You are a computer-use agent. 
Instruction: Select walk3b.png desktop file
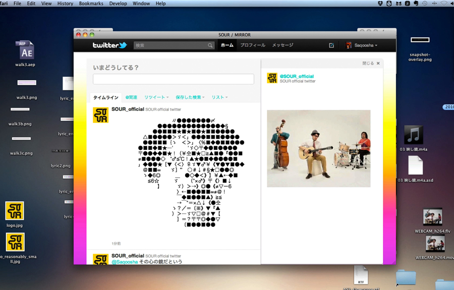click(20, 116)
